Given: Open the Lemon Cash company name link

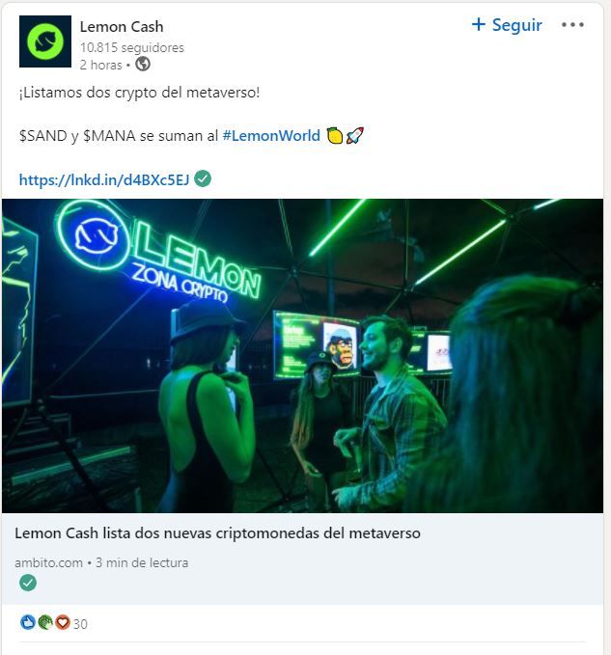Looking at the screenshot, I should pos(122,27).
